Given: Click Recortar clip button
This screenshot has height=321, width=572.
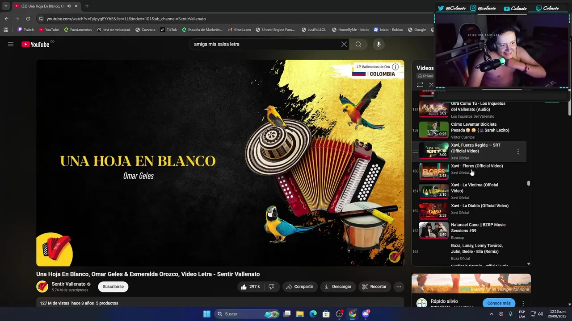Looking at the screenshot, I should pyautogui.click(x=374, y=287).
